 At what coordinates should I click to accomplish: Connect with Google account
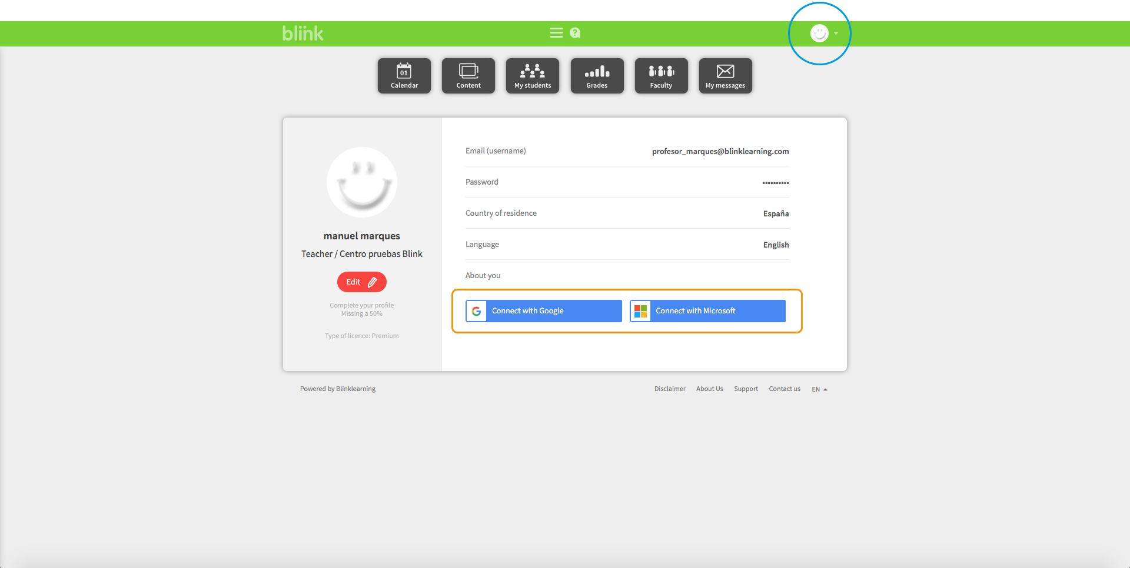[544, 311]
